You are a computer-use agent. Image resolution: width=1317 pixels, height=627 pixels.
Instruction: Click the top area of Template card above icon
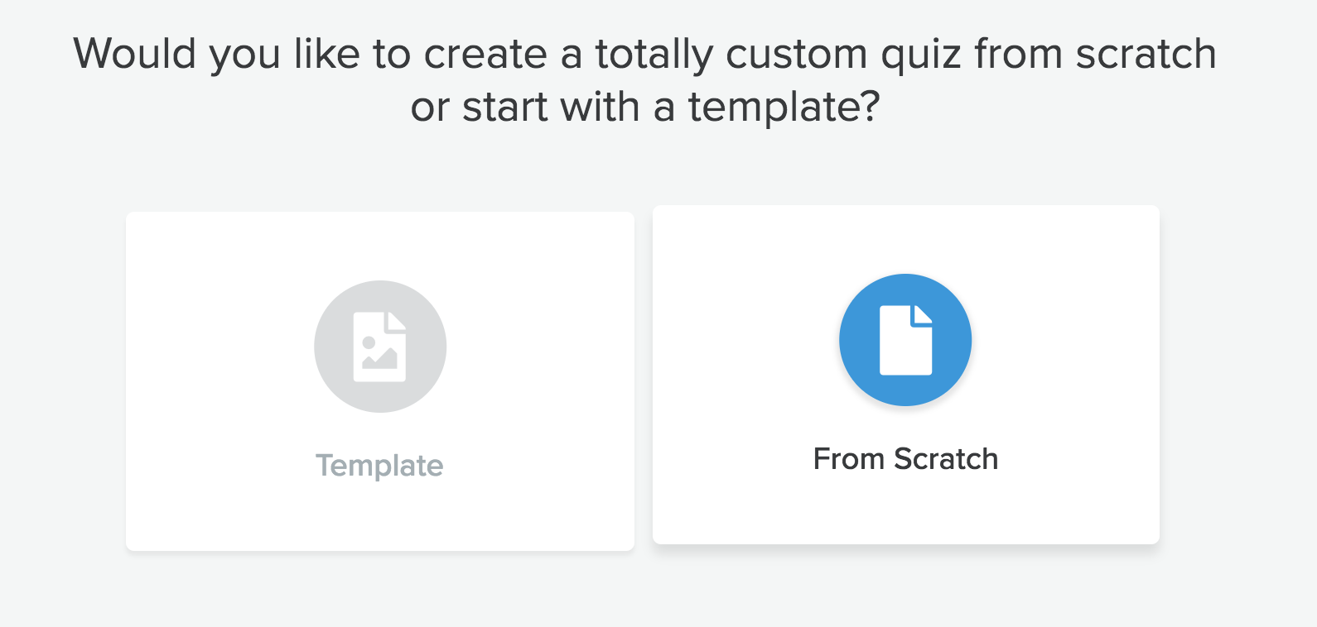pyautogui.click(x=380, y=245)
